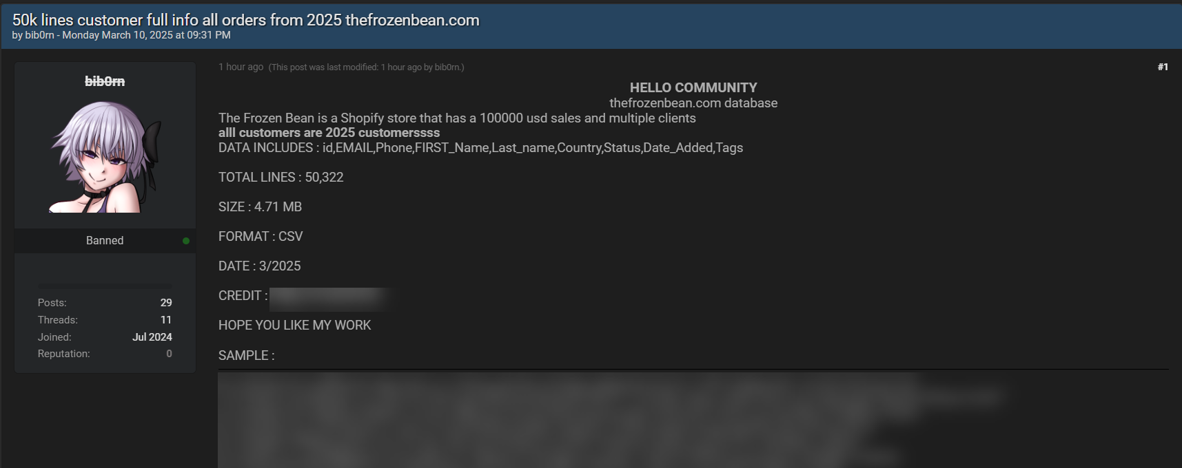Viewport: 1182px width, 468px height.
Task: Click the Reputation value 0
Action: click(169, 354)
